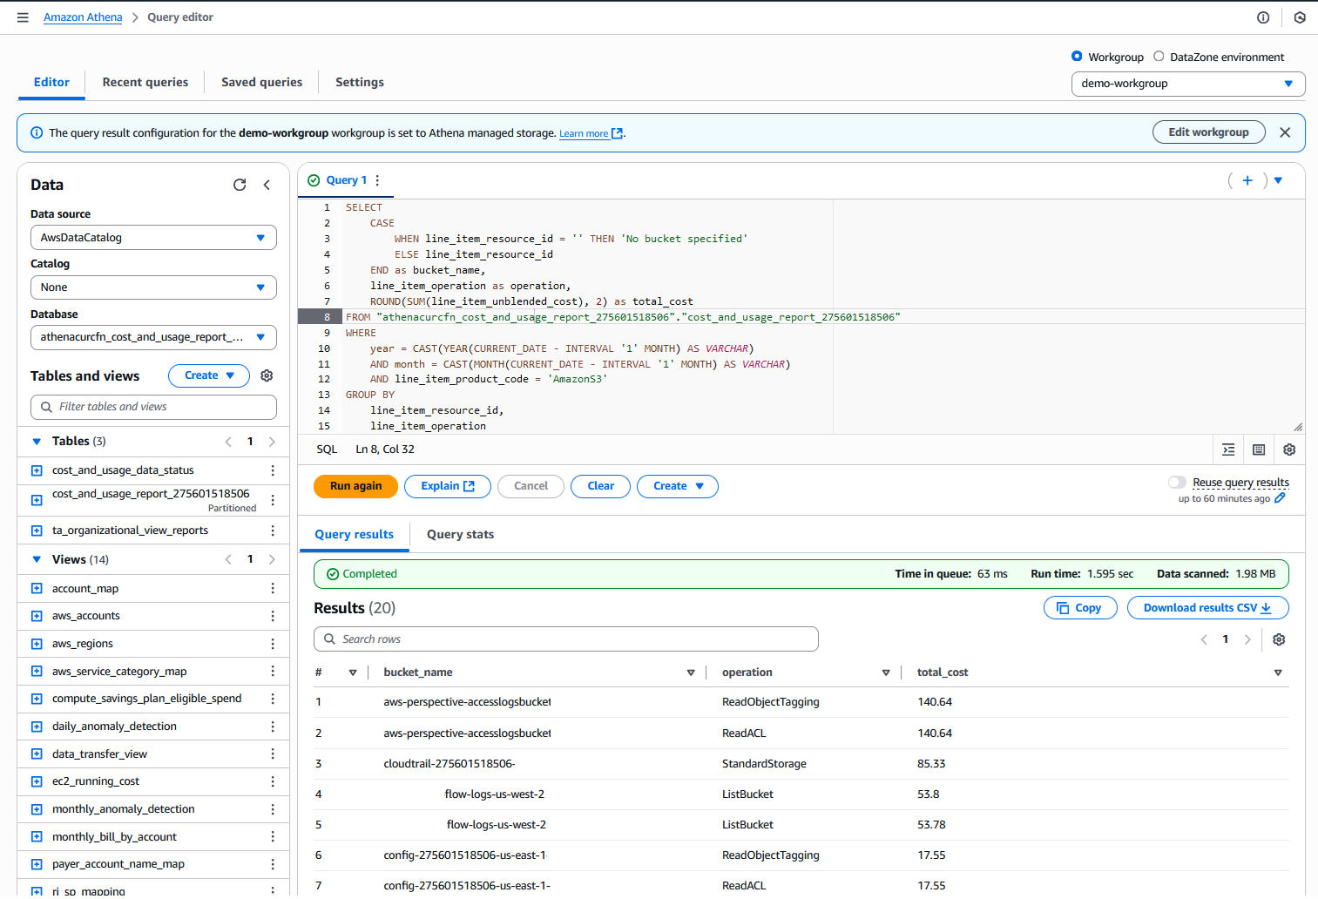Select the DataZone environment radio button

pyautogui.click(x=1159, y=57)
